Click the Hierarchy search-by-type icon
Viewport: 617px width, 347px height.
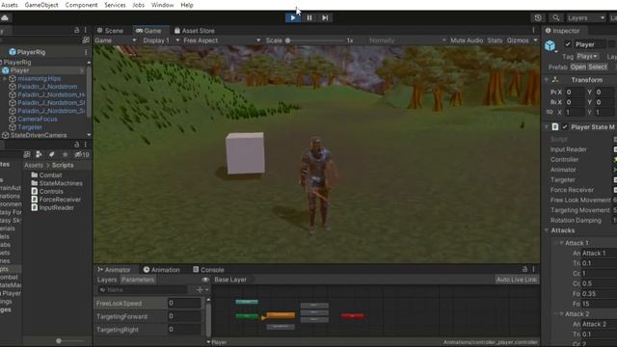(86, 40)
